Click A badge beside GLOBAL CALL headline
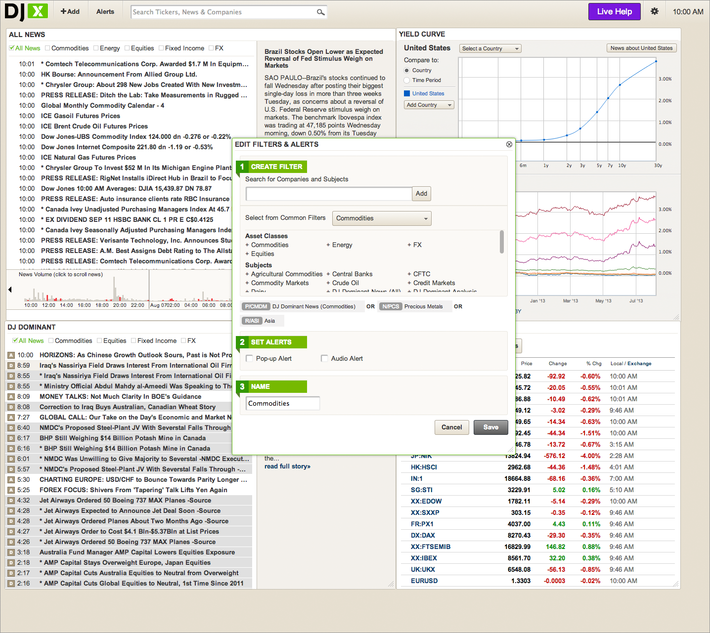Image resolution: width=710 pixels, height=633 pixels. click(x=11, y=418)
